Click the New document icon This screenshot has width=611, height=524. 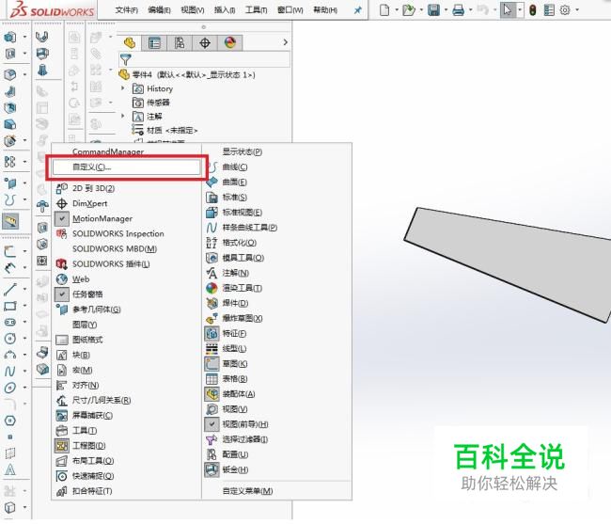(x=384, y=9)
